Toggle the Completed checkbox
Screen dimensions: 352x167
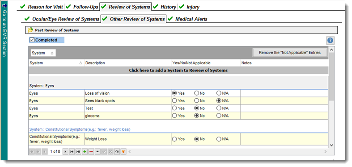32,40
